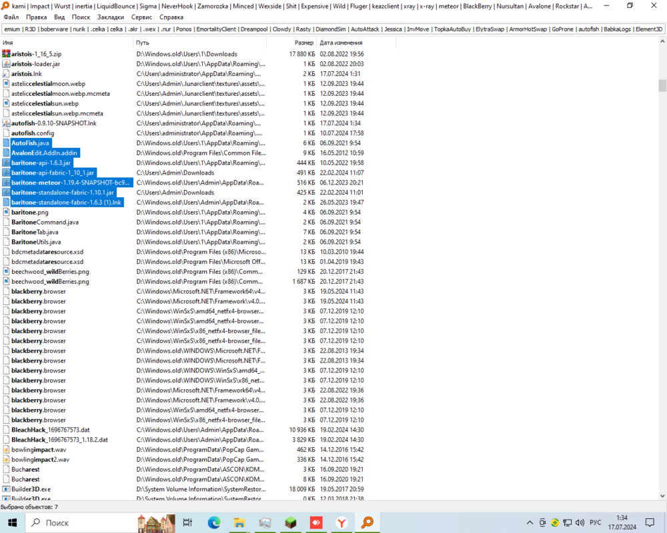The height and width of the screenshot is (533, 667).
Task: Click the asteliccelestialsun.webp file icon
Action: pyautogui.click(x=6, y=103)
